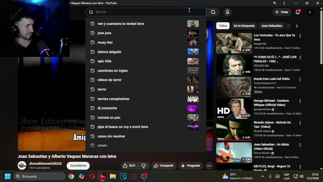Click history icon beside 'terror'
The height and width of the screenshot is (182, 323).
(x=92, y=89)
